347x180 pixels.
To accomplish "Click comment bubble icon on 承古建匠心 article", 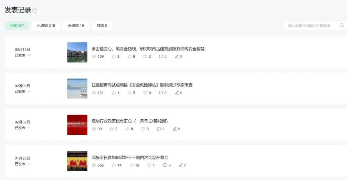I will [x=161, y=56].
